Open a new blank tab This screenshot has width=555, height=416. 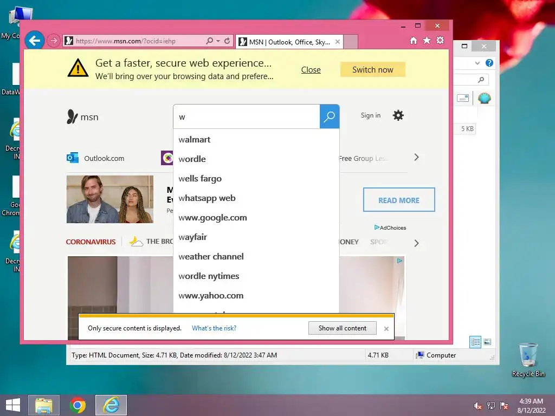pos(351,42)
